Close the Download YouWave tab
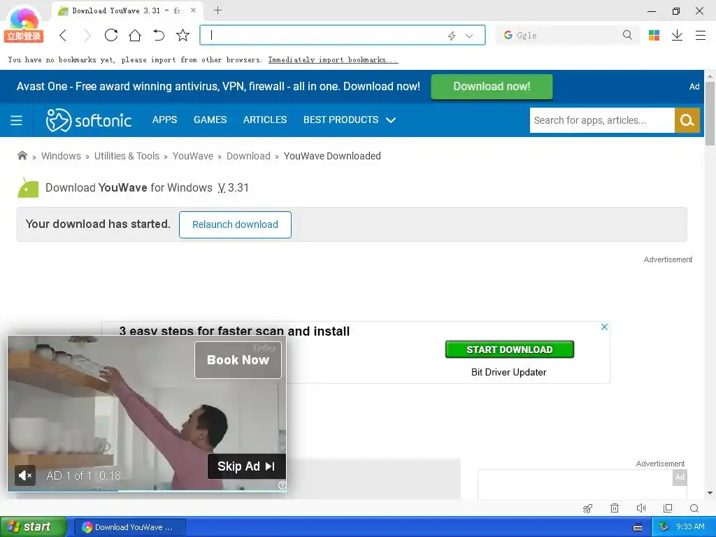The image size is (716, 537). point(193,10)
